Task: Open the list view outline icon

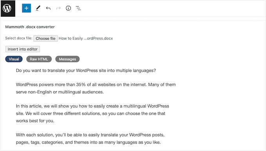Action: point(78,8)
